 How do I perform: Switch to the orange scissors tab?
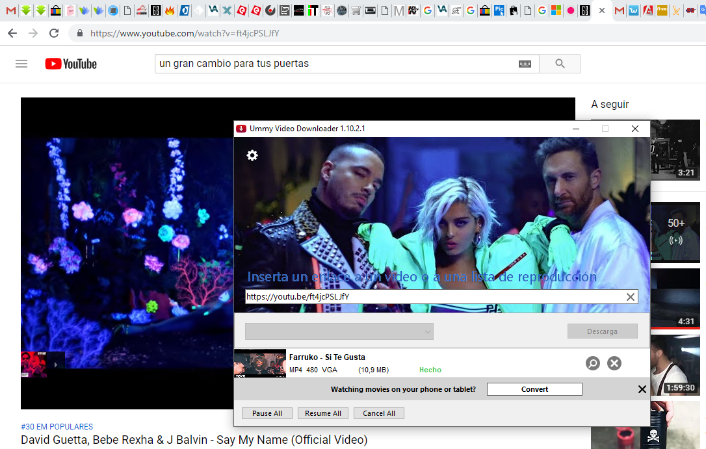tap(676, 10)
